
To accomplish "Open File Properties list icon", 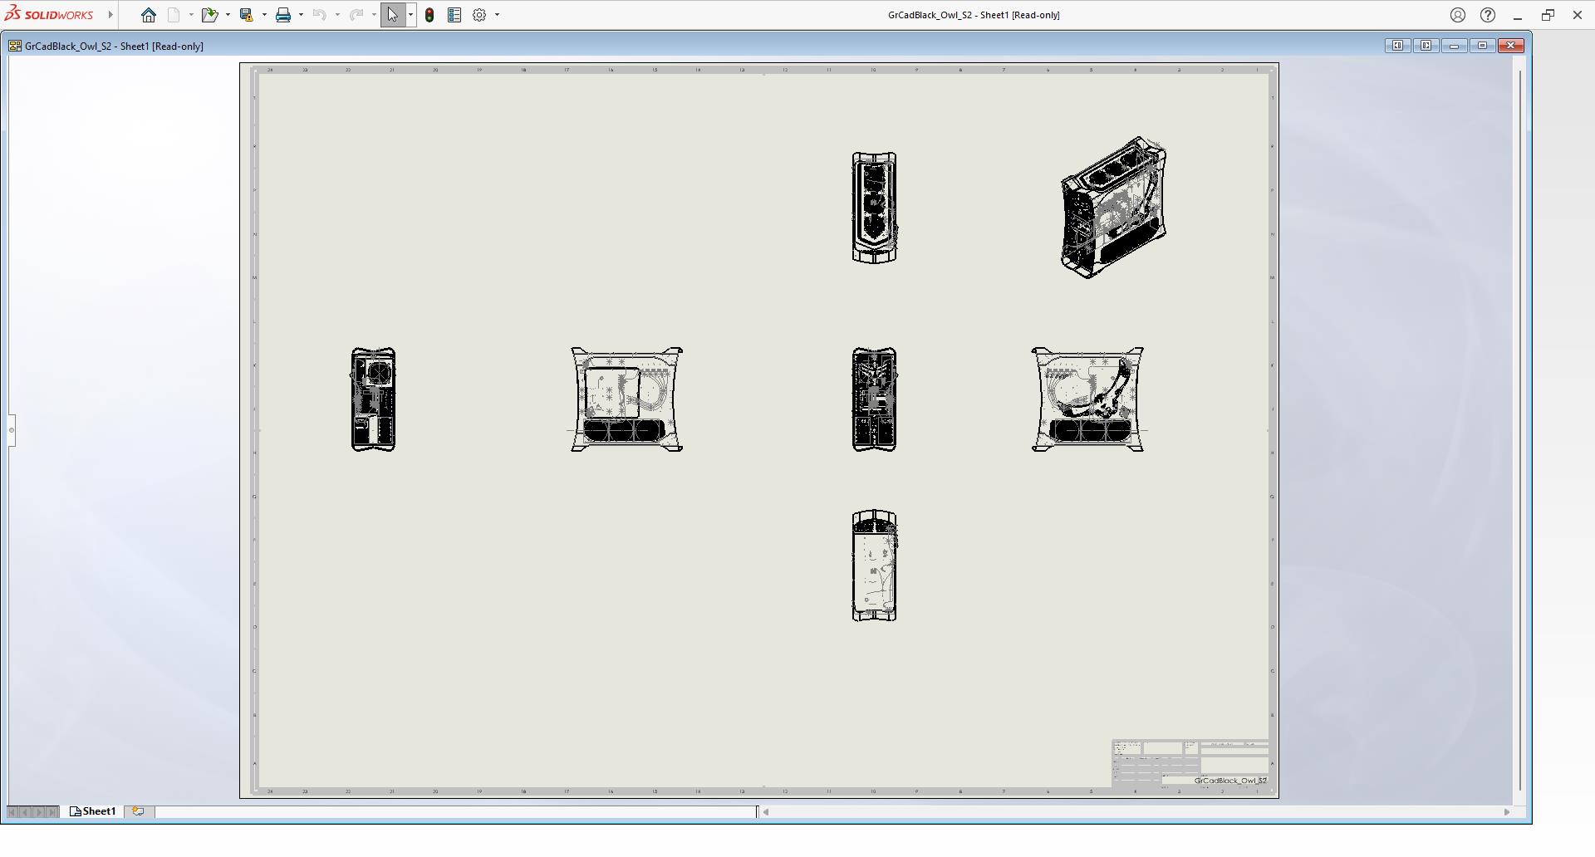I will coord(454,15).
